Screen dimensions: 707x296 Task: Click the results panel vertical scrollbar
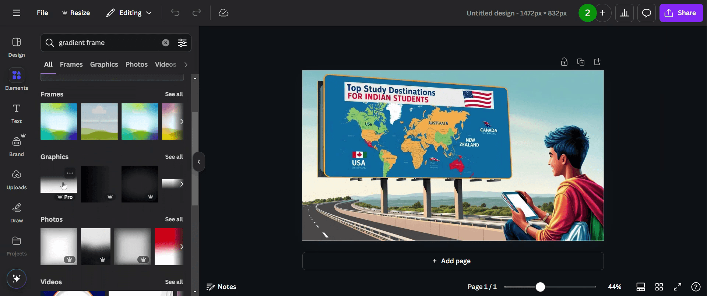(x=195, y=158)
